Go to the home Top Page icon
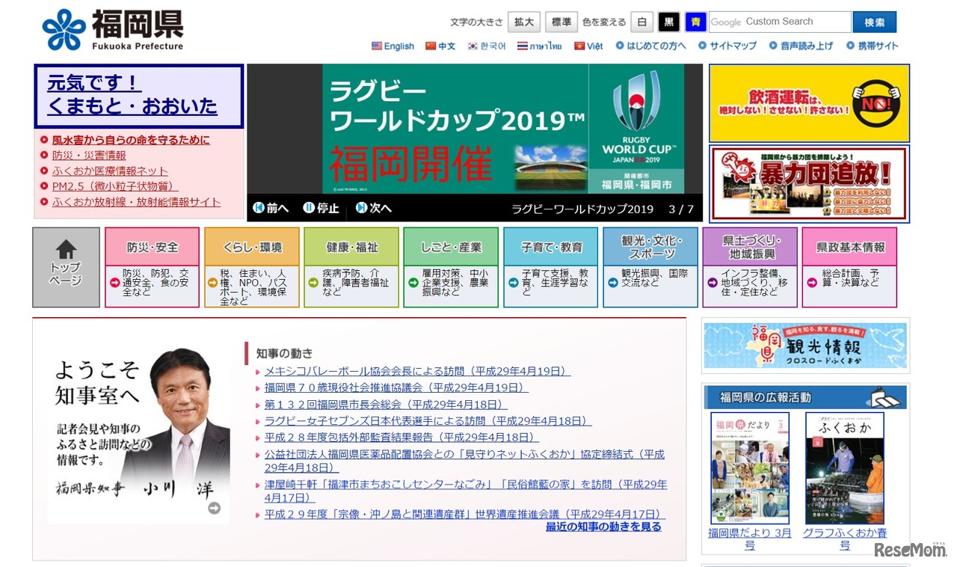957x567 pixels. pos(66,267)
